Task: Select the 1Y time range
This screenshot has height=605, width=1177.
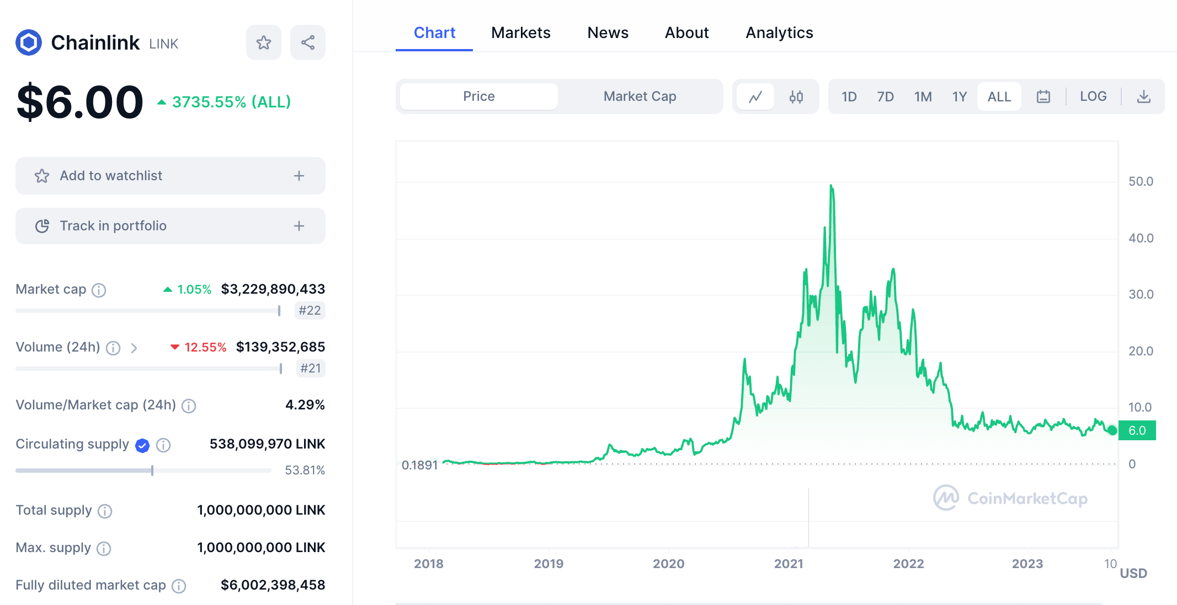Action: [960, 96]
